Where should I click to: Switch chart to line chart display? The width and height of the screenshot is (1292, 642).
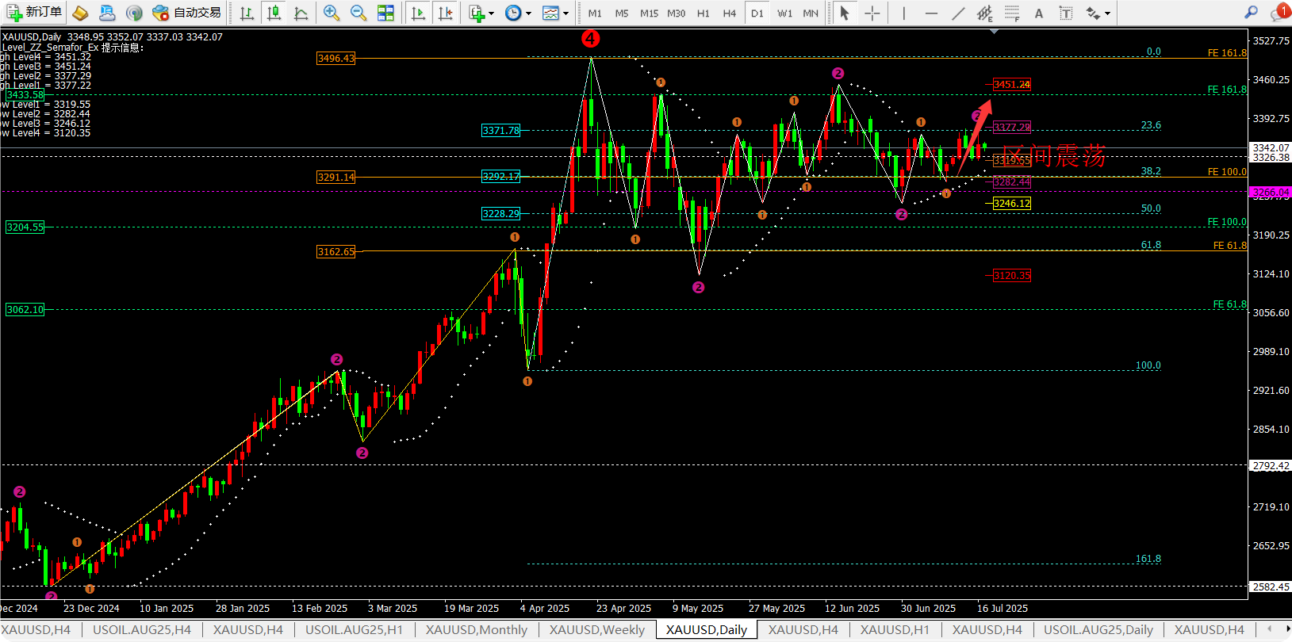pos(301,13)
